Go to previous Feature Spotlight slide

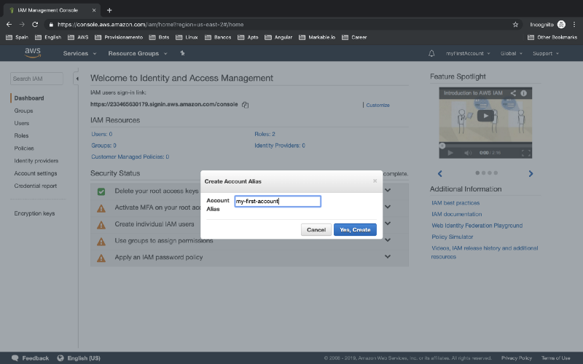[x=440, y=173]
